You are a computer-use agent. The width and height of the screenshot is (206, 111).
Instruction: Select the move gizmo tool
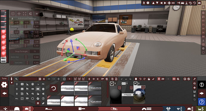coord(19,13)
